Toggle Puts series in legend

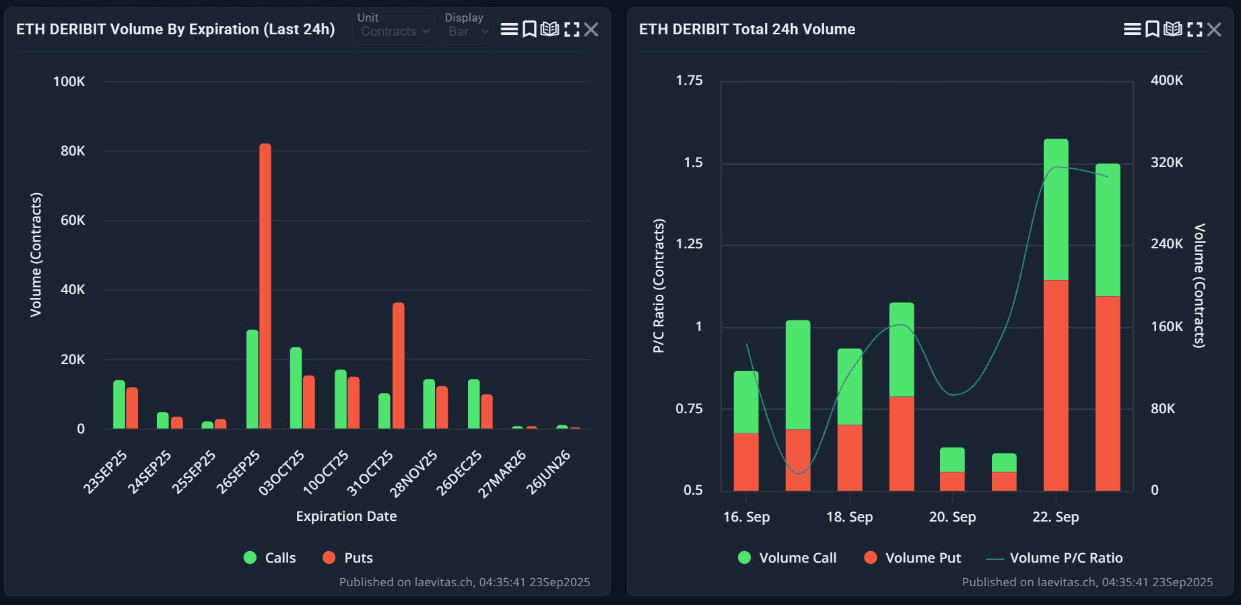pos(347,557)
